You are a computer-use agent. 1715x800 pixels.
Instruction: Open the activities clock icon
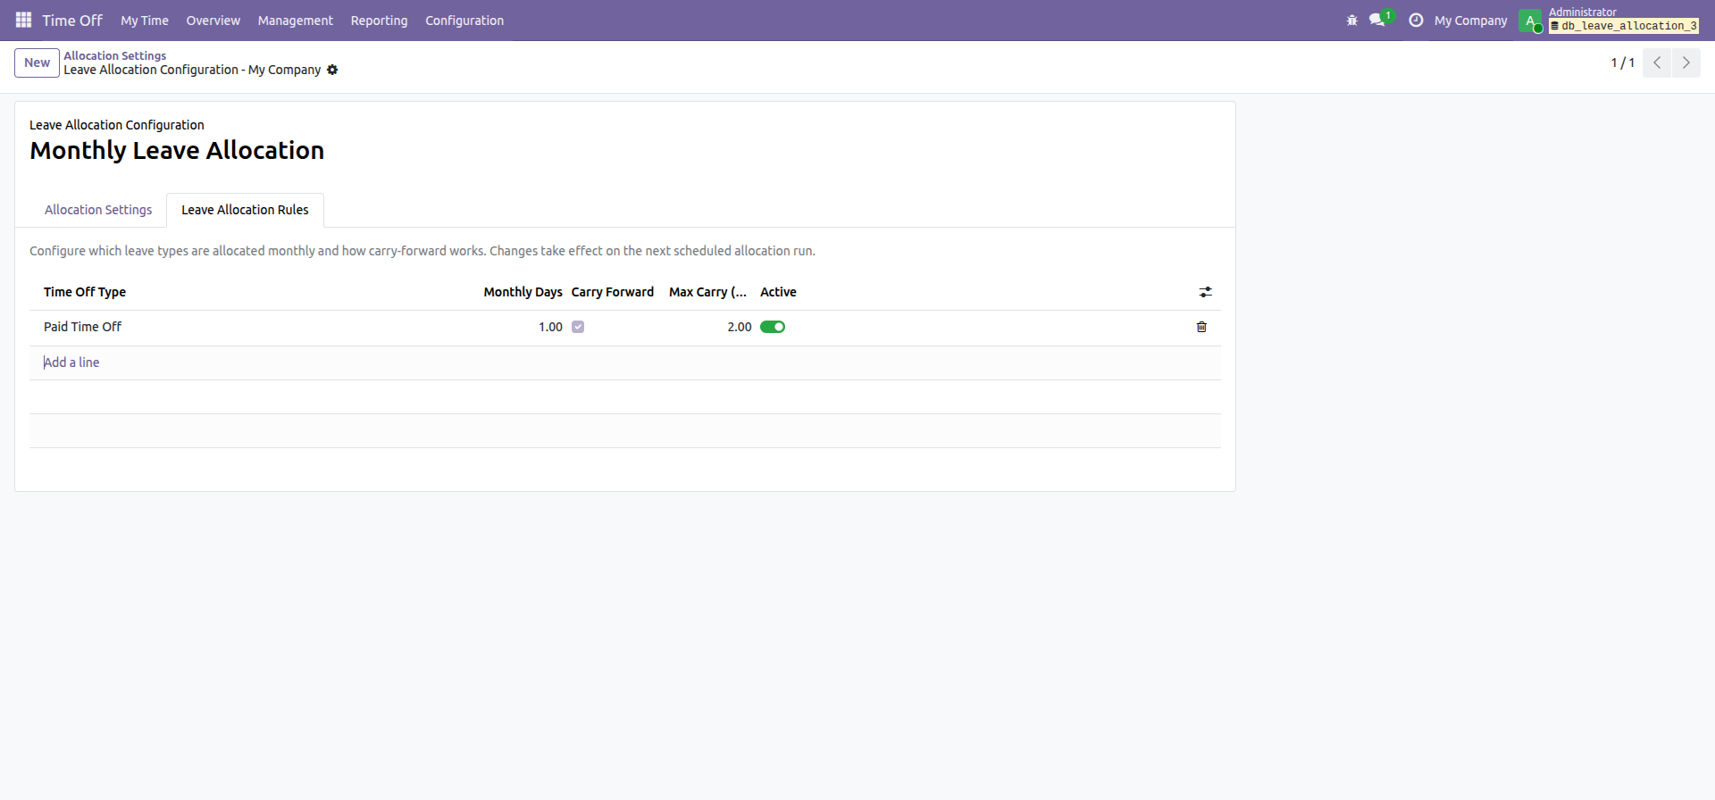1416,20
